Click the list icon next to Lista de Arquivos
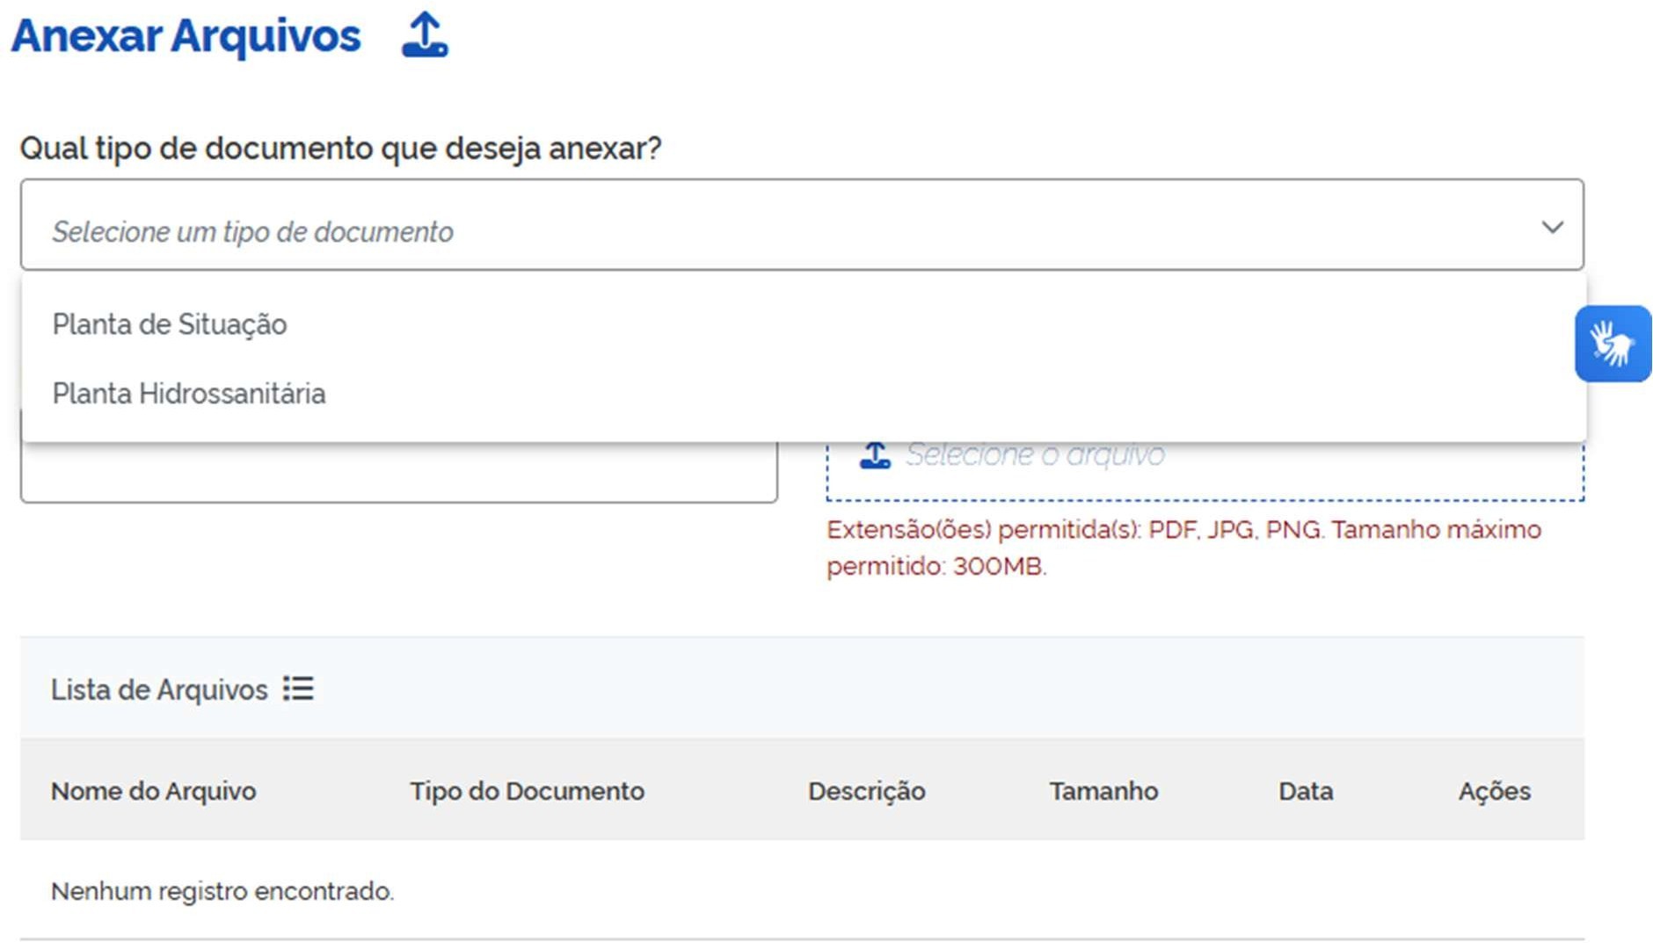The height and width of the screenshot is (943, 1653). pyautogui.click(x=298, y=688)
